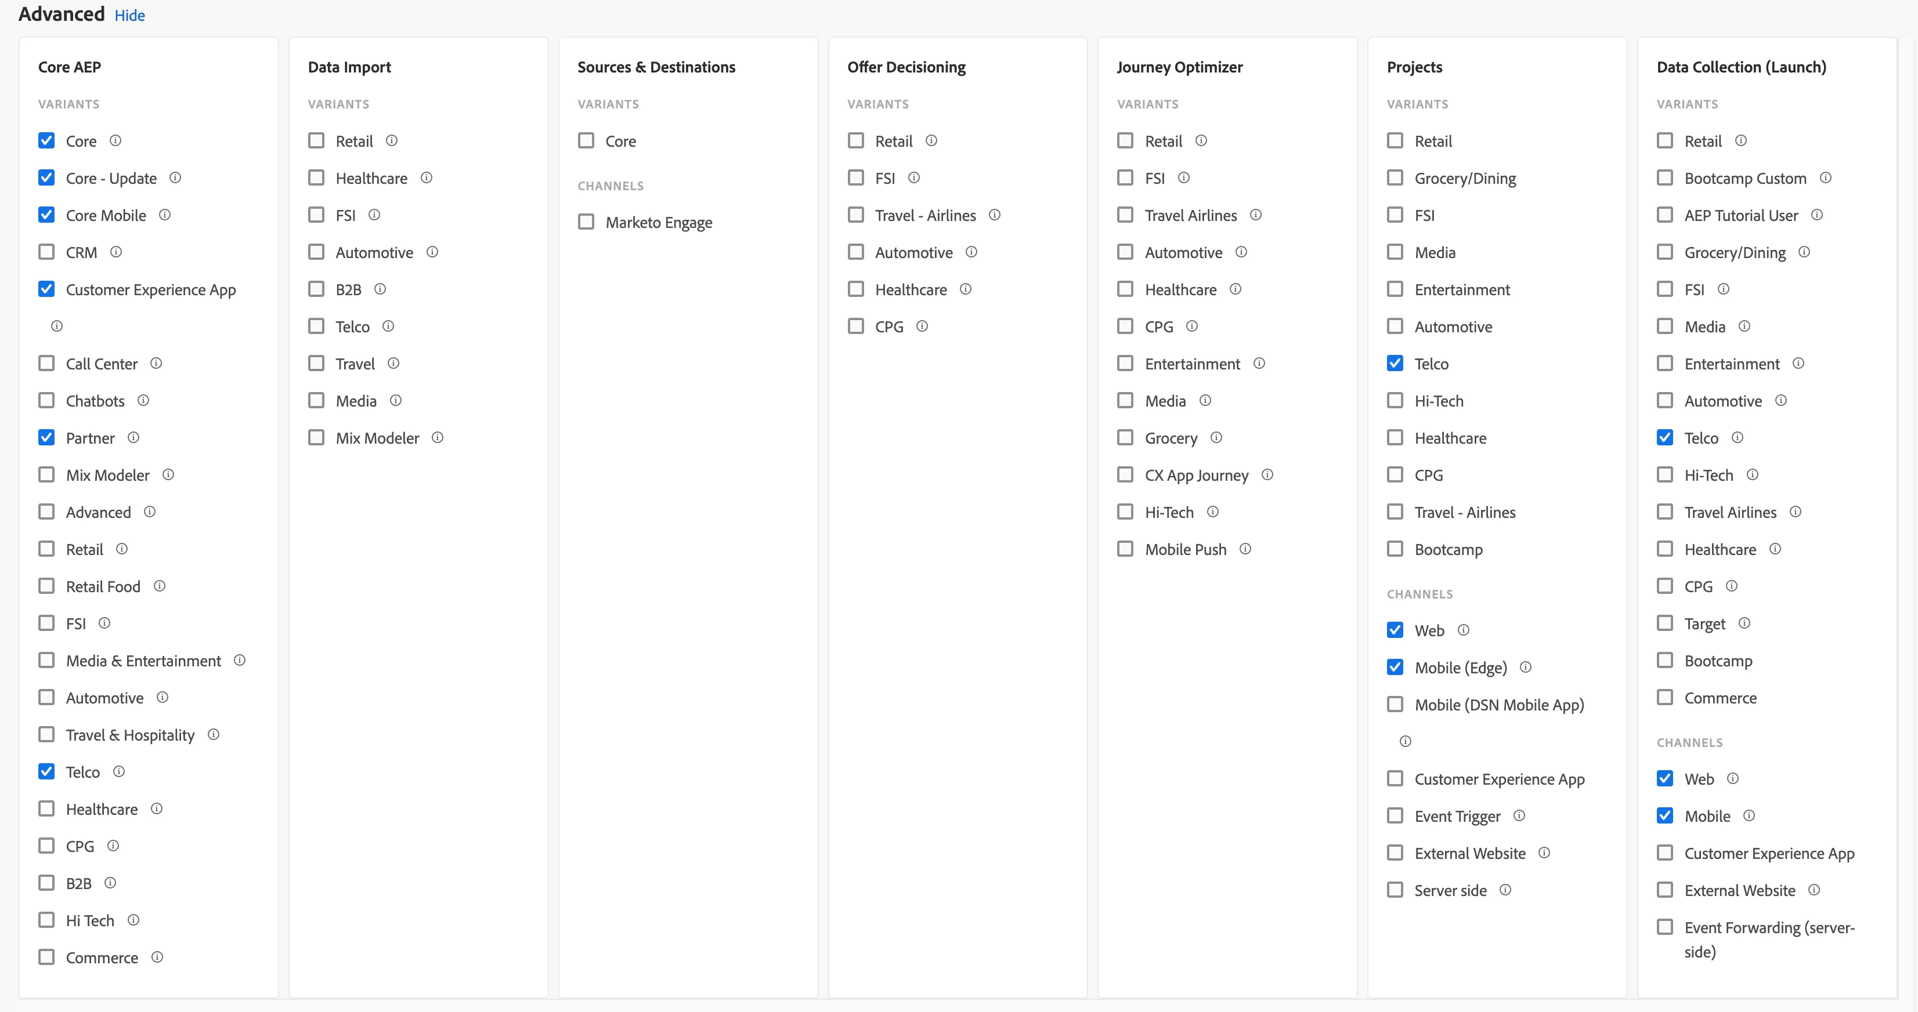Viewport: 1918px width, 1012px height.
Task: Enable Event Forwarding (server-side) checkbox
Action: pyautogui.click(x=1665, y=927)
